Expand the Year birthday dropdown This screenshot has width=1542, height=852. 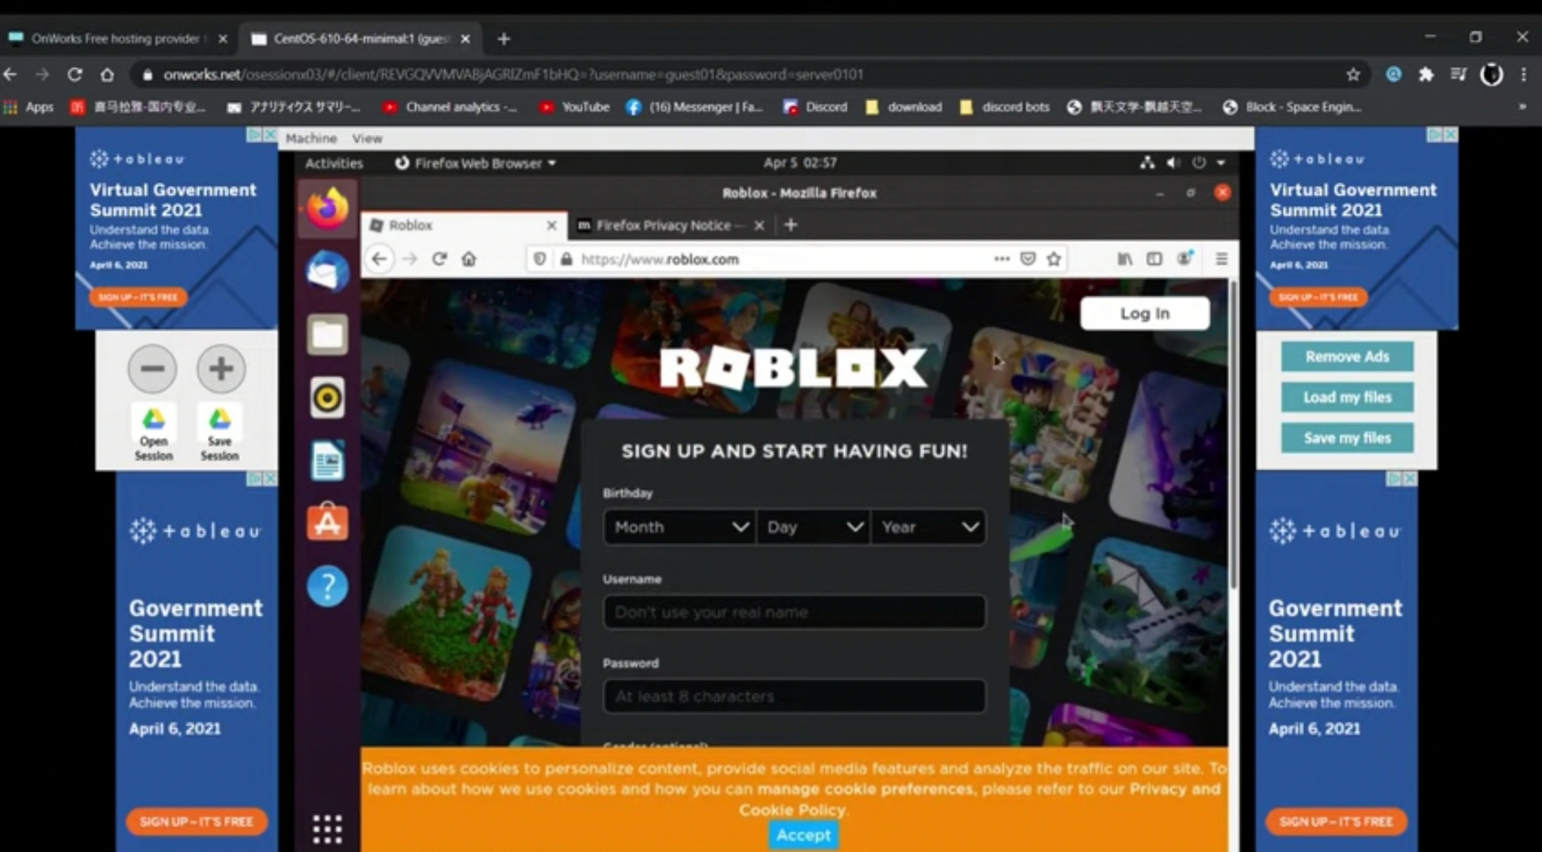928,528
